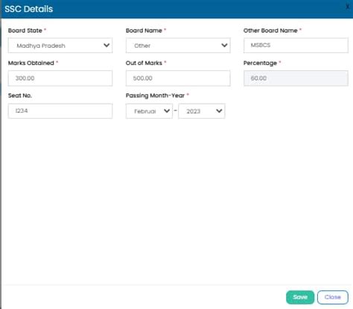Screen dimensions: 353x309
Task: Open the passing year dropdown showing 2023
Action: tap(202, 111)
